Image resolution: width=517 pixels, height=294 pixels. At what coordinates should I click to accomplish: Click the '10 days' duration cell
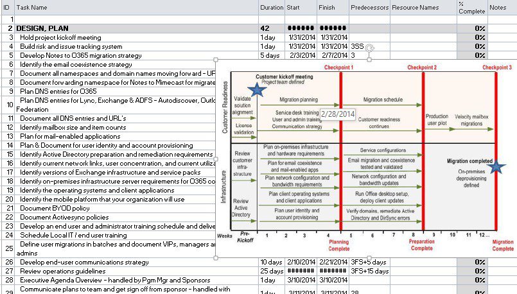point(272,263)
